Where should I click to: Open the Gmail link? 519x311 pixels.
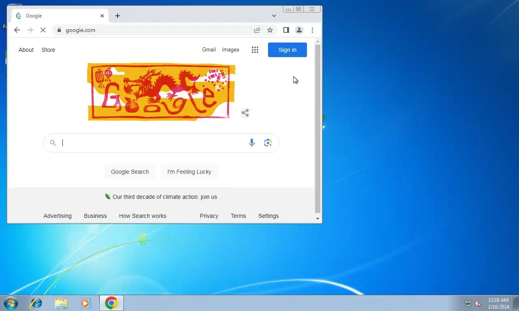pyautogui.click(x=209, y=49)
